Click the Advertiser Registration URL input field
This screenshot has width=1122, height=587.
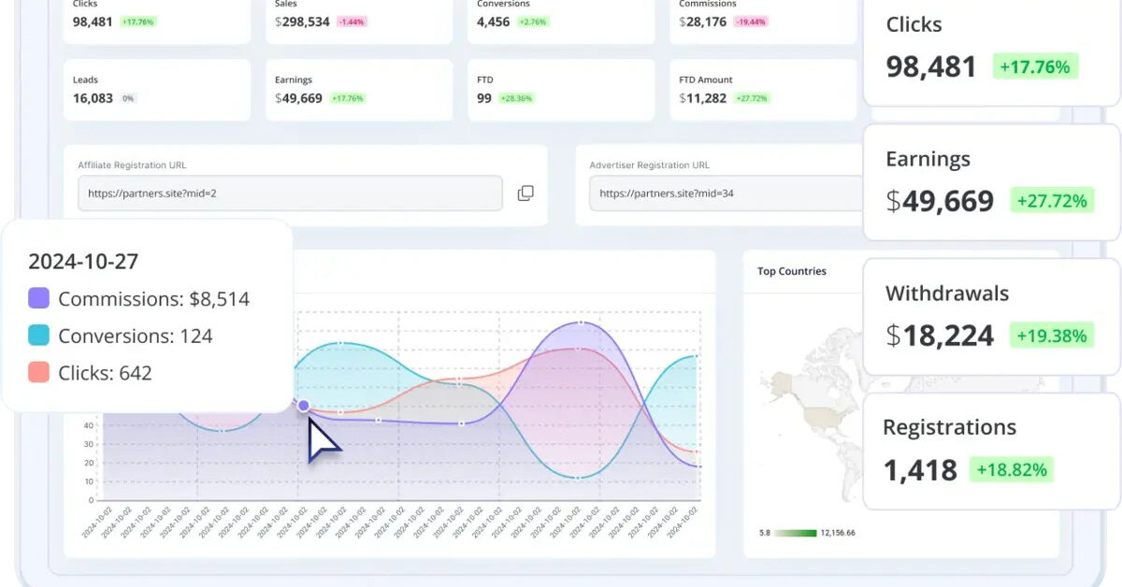pos(726,193)
